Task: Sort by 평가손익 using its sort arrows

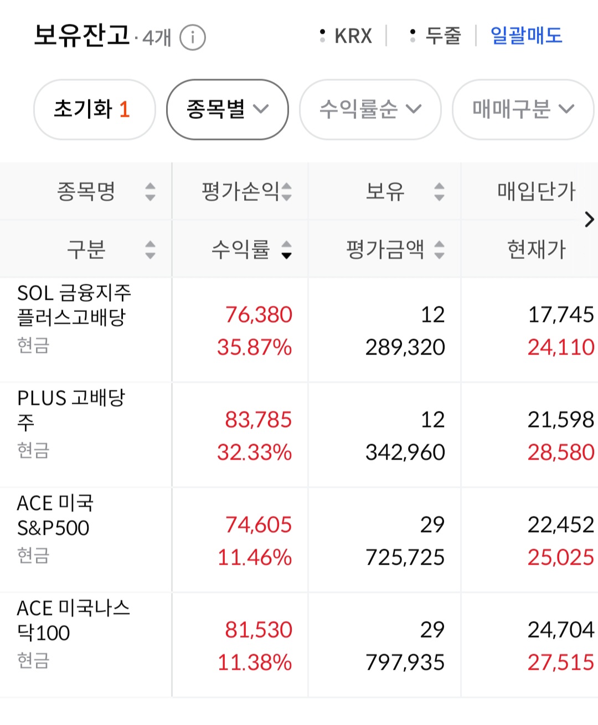Action: click(286, 192)
